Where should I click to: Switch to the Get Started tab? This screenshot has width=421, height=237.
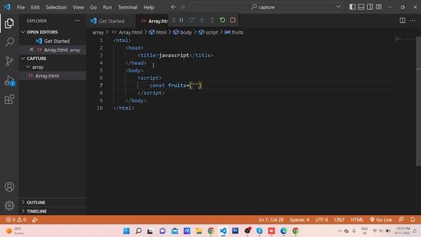(x=111, y=20)
